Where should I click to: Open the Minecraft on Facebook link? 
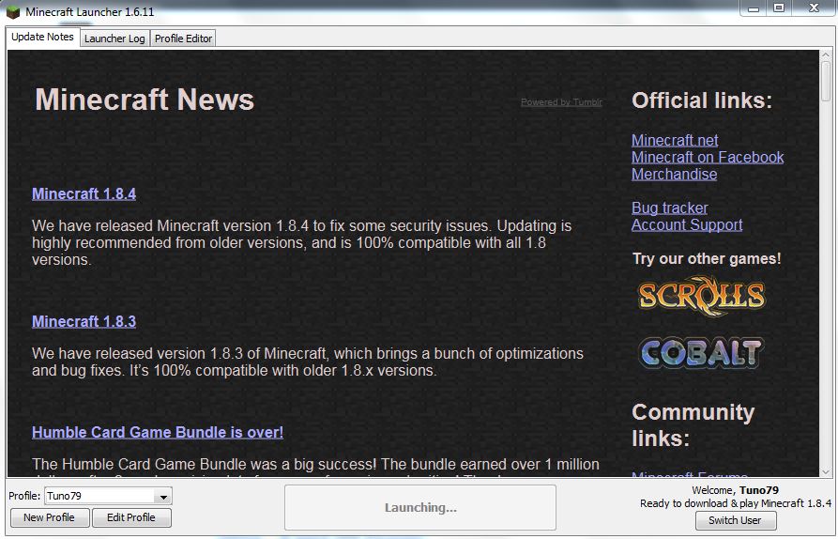[x=708, y=157]
